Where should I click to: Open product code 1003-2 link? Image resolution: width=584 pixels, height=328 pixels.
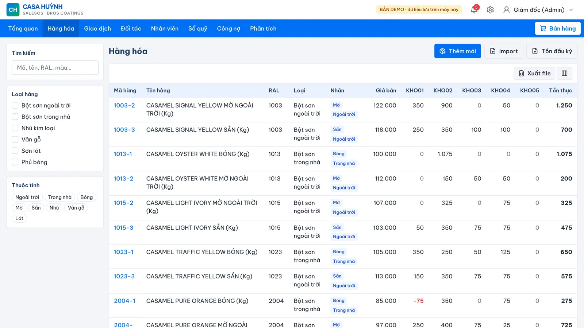pos(124,105)
